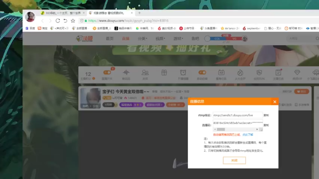Image resolution: width=319 pixels, height=179 pixels.
Task: Click the 直播码 horizontal scrollbar thumb
Action: click(x=221, y=129)
